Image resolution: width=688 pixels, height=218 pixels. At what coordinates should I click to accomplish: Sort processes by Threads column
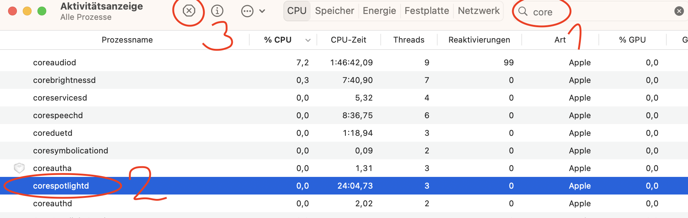coord(409,40)
